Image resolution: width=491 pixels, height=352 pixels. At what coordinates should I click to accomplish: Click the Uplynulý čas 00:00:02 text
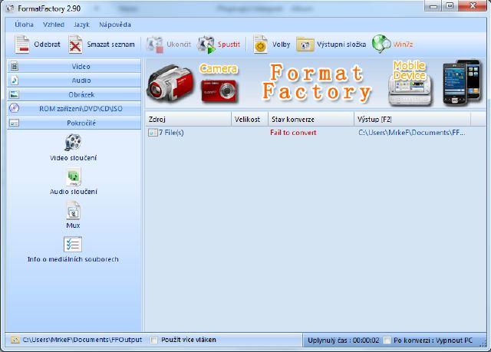click(x=344, y=340)
